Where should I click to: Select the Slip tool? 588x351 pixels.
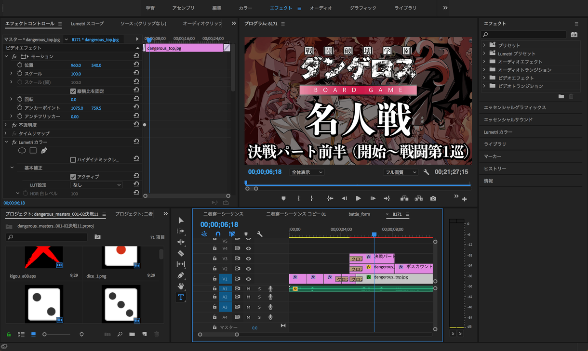tap(181, 264)
